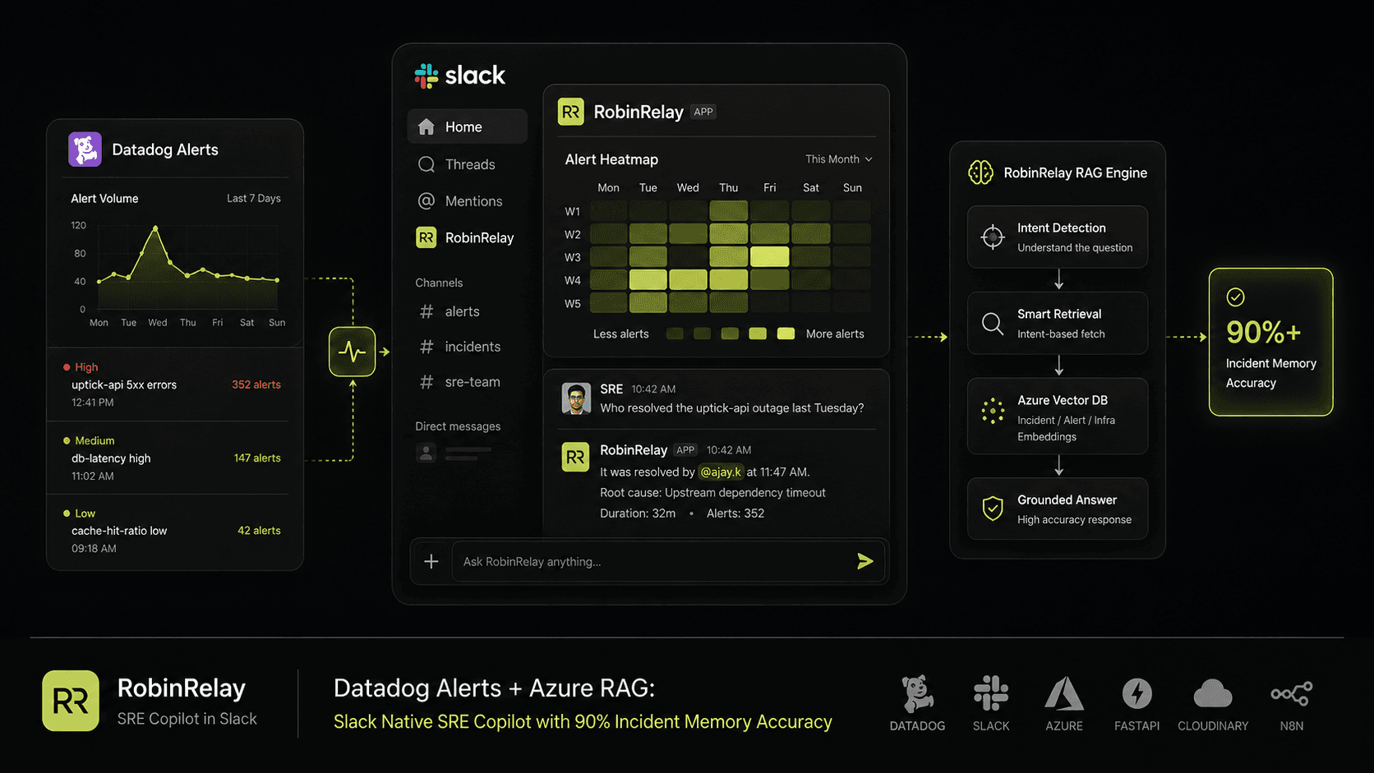Click the CLOUDINARY footer icon
Screen dimensions: 1374x773
pyautogui.click(x=1213, y=694)
